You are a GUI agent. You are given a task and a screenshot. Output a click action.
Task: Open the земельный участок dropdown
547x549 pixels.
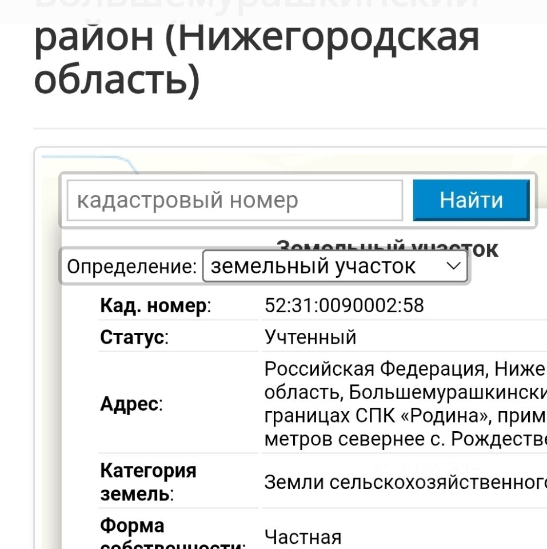(335, 266)
